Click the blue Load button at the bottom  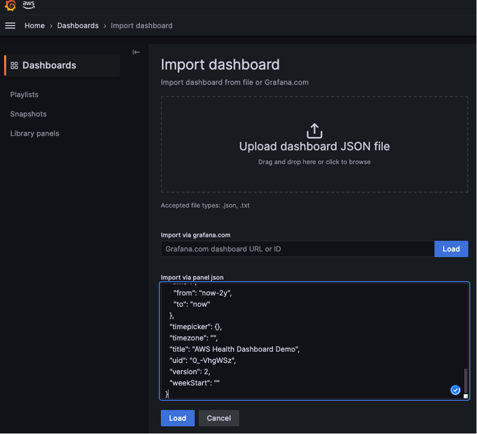(x=177, y=418)
